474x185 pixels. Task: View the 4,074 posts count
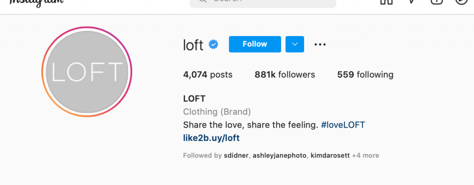tap(208, 74)
